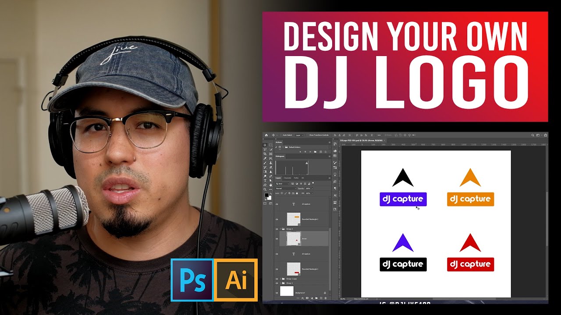The height and width of the screenshot is (315, 561).
Task: Select the Rectangular Marquee tool
Action: [270, 145]
